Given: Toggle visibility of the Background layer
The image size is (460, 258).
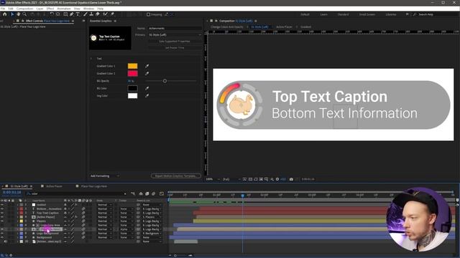Looking at the screenshot, I should (x=2, y=237).
